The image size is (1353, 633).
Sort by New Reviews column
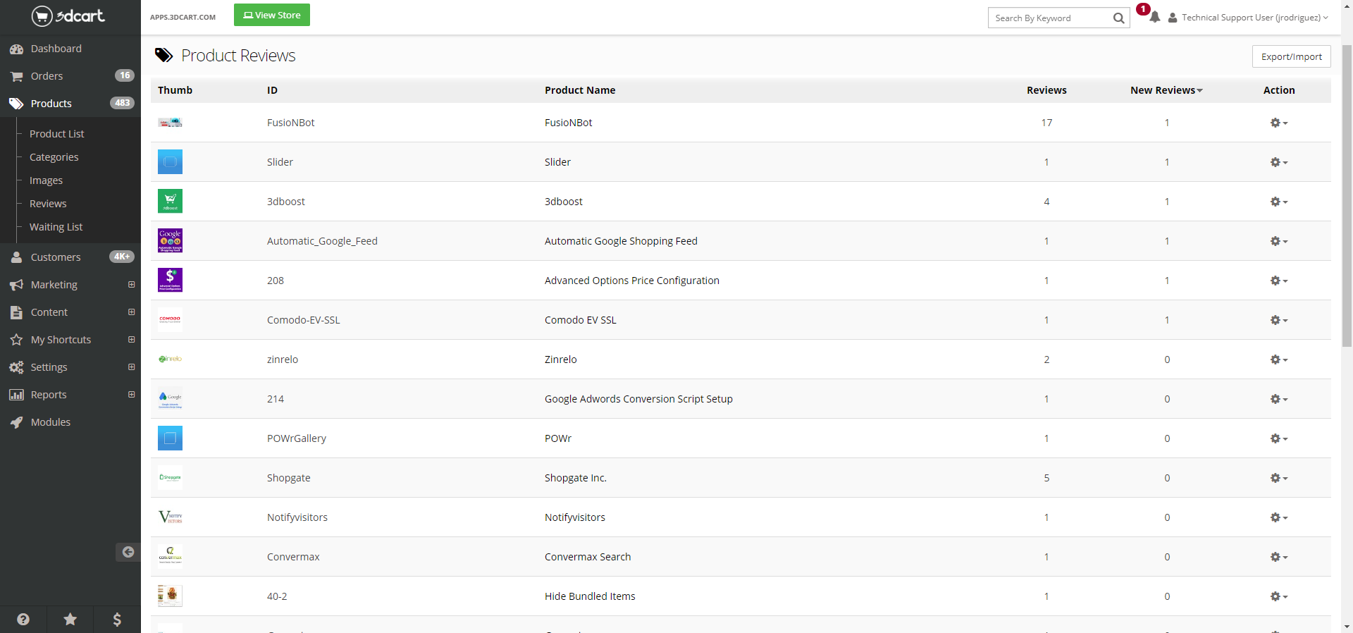pos(1166,90)
